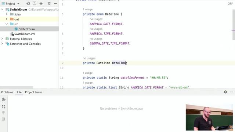This screenshot has width=235, height=132.
Task: Hide the Project panel with minus icon
Action: pos(55,3)
